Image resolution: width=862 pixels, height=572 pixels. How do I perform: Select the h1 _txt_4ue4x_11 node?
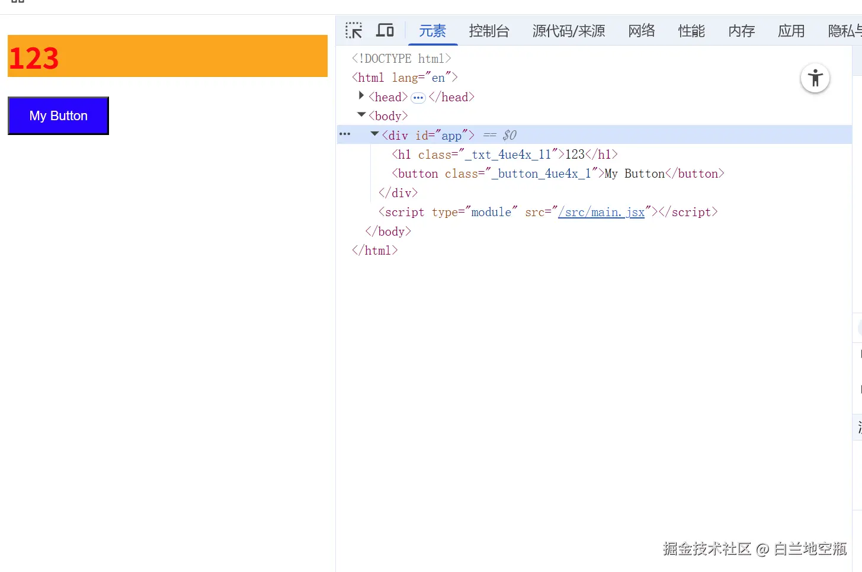[505, 155]
